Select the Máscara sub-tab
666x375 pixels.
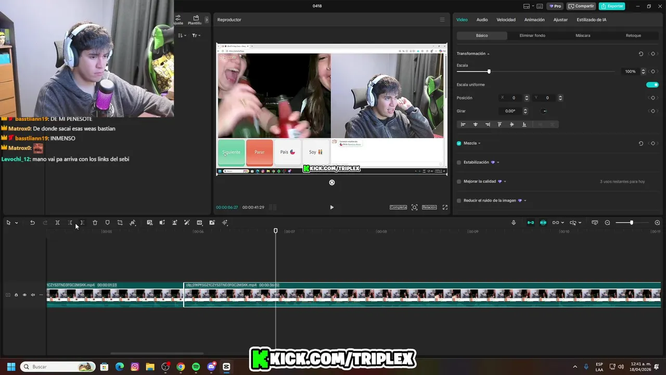(x=583, y=35)
